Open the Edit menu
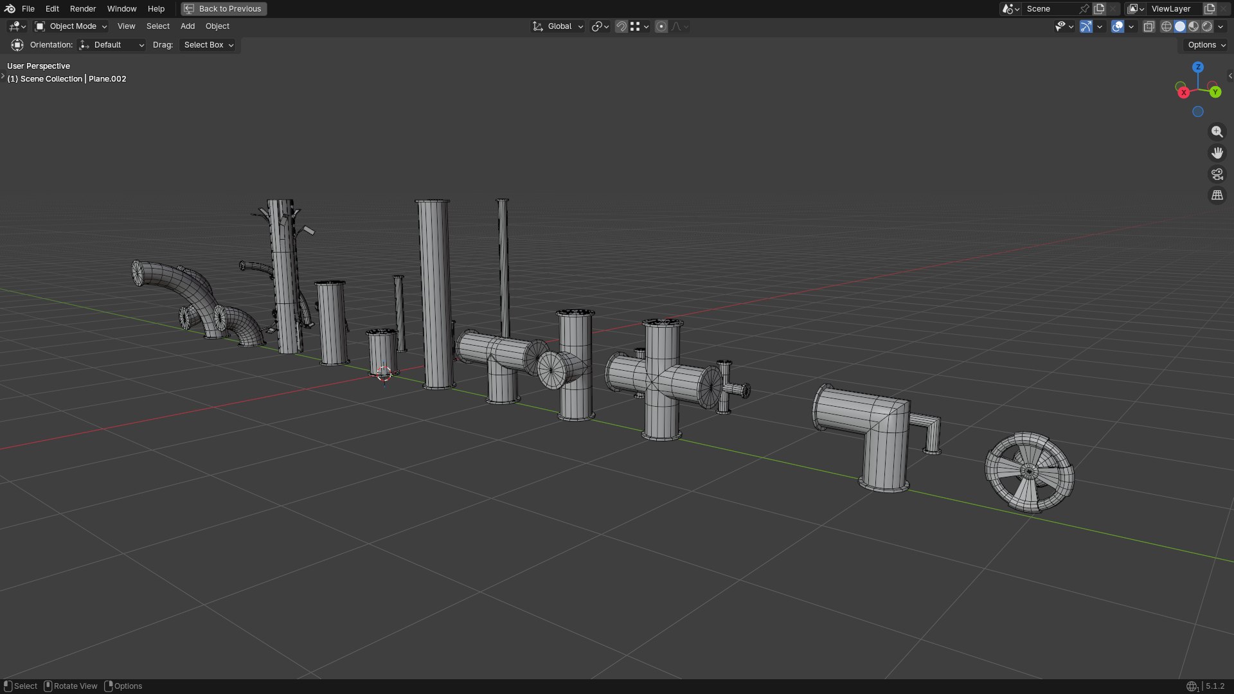The height and width of the screenshot is (694, 1234). pos(52,9)
